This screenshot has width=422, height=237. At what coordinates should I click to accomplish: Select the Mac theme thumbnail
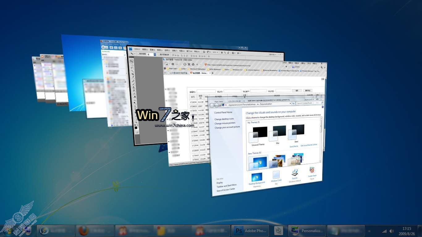277,133
